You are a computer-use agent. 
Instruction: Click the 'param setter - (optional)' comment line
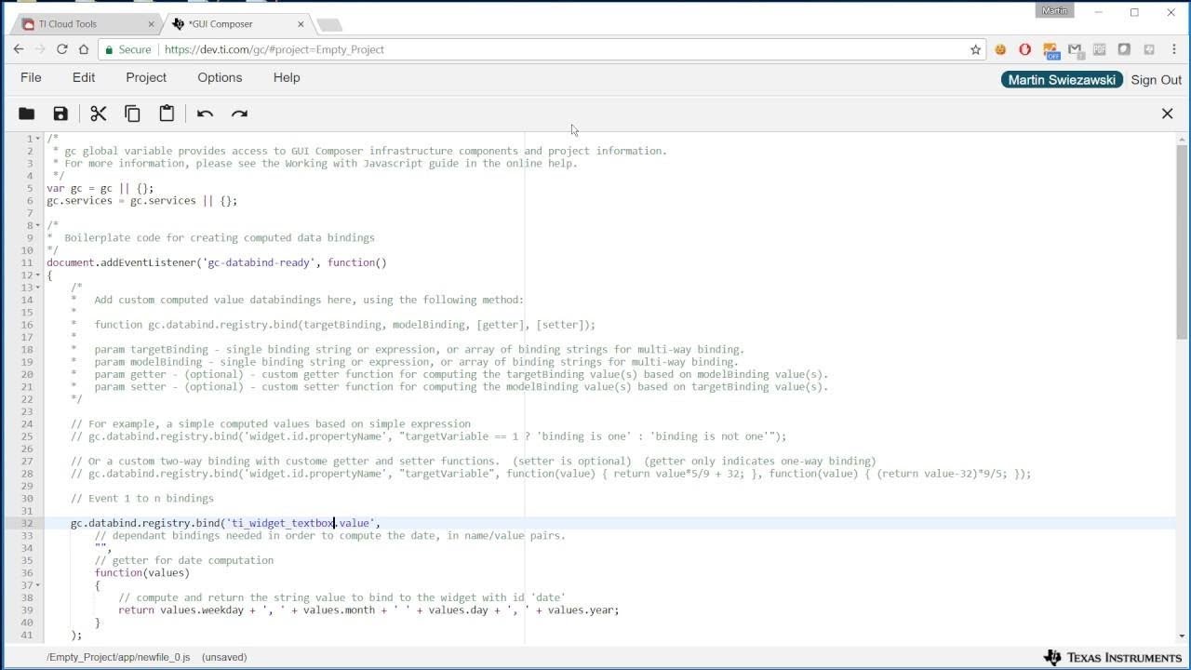(461, 386)
